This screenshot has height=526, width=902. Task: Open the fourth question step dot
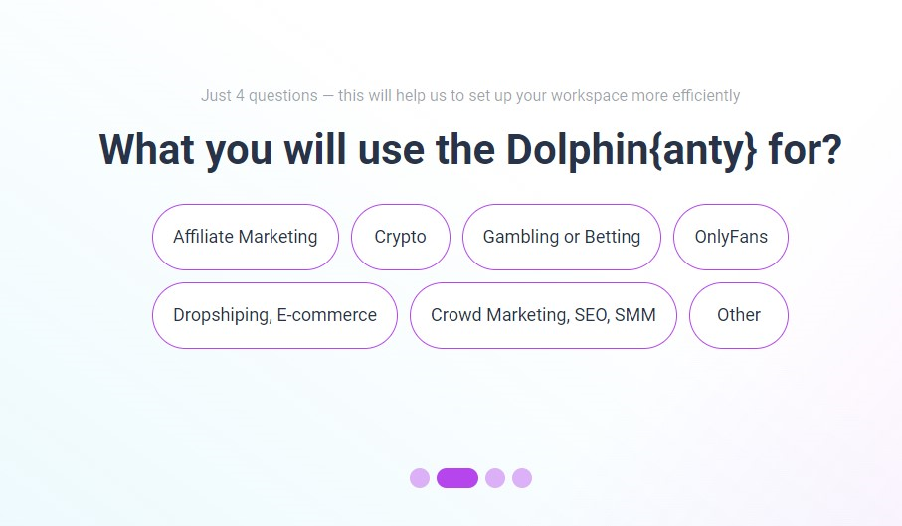tap(522, 478)
